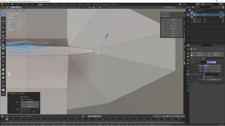Select the Rotate tool in the toolbar
The image size is (225, 126).
coord(3,28)
